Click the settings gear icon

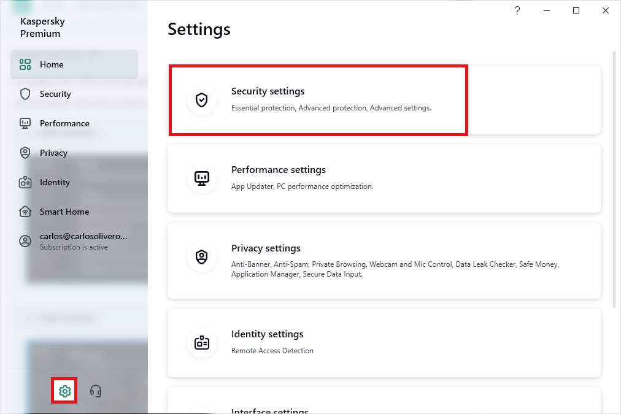pyautogui.click(x=64, y=391)
